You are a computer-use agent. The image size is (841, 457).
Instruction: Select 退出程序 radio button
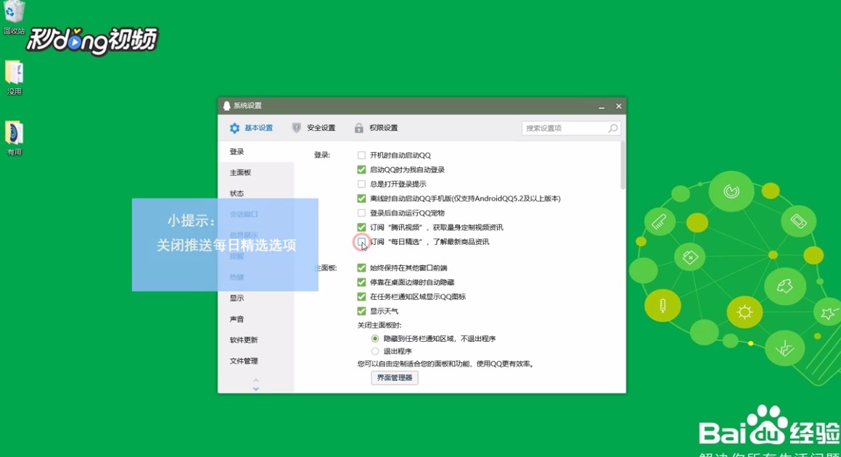[x=375, y=351]
